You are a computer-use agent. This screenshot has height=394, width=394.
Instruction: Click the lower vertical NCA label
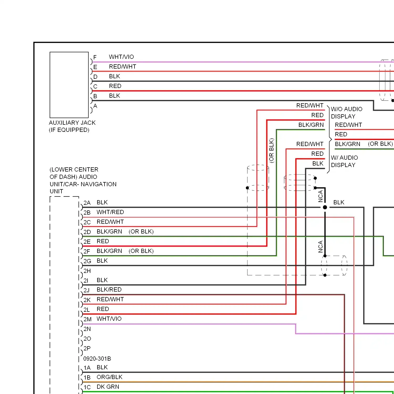pyautogui.click(x=320, y=247)
